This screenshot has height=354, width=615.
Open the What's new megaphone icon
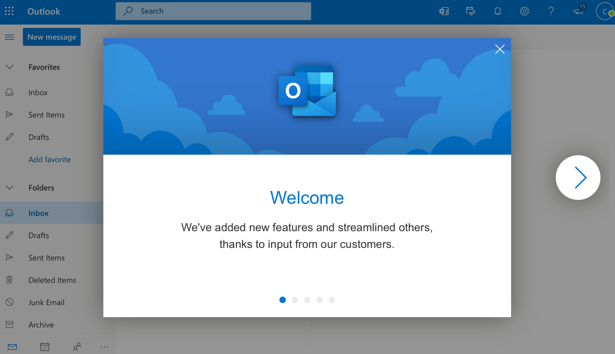[x=578, y=11]
